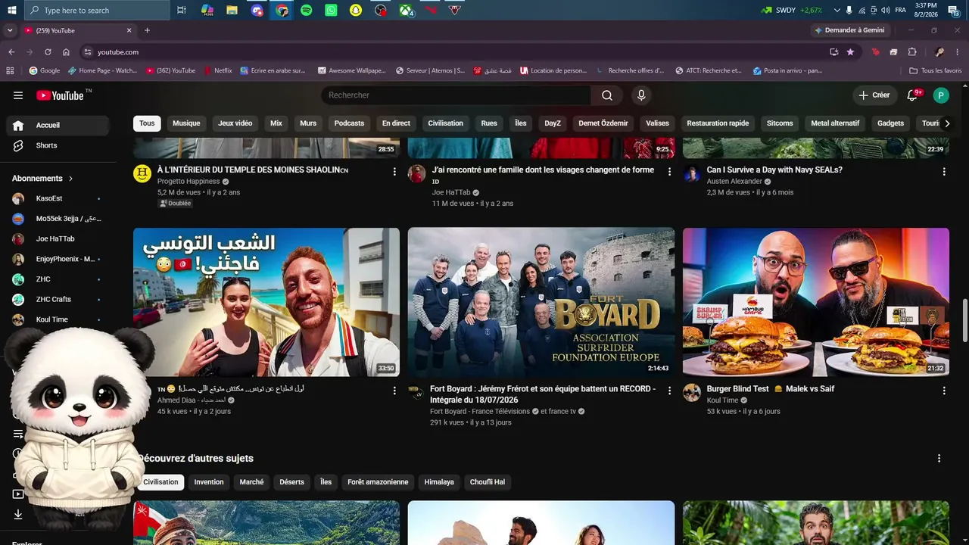
Task: Open Koul Time channel avatar beside Burger video
Action: coord(692,393)
